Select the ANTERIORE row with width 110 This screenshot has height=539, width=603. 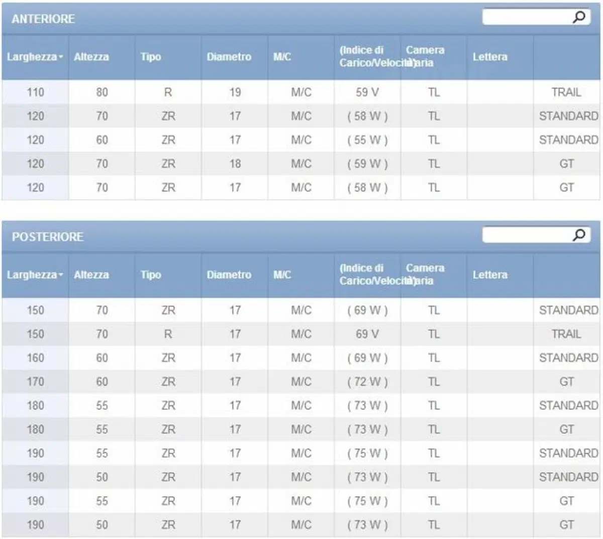[x=301, y=92]
